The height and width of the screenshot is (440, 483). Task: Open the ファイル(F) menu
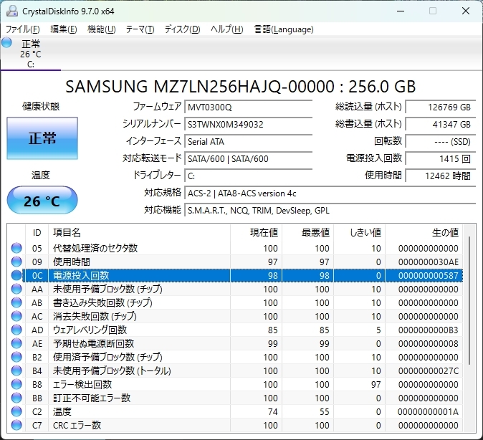pos(23,29)
